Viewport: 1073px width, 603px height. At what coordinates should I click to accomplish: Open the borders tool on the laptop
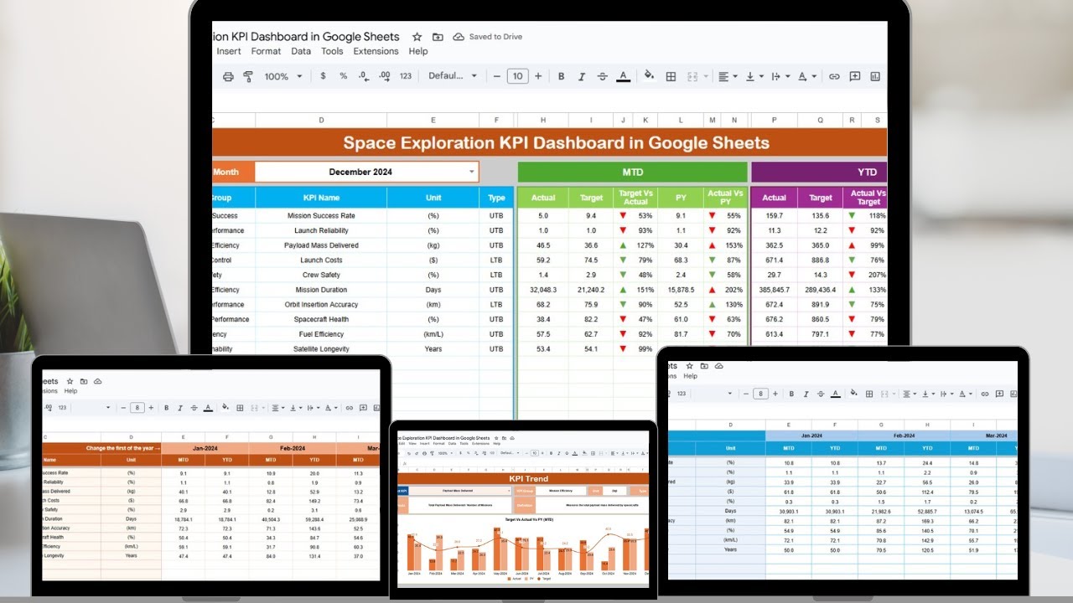pos(671,76)
